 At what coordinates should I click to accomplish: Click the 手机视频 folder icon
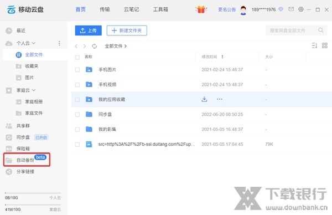(x=89, y=84)
